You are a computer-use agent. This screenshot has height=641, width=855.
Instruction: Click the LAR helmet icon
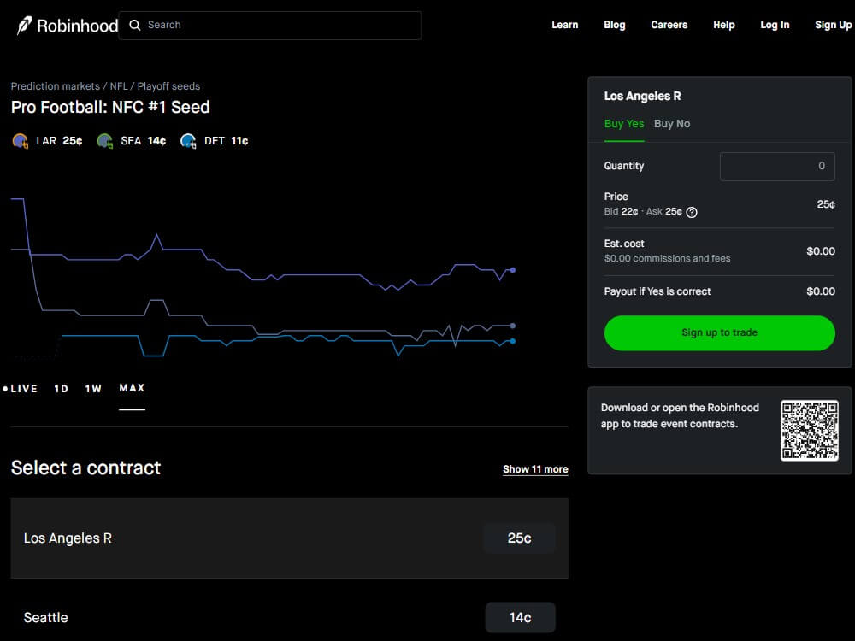(x=21, y=141)
